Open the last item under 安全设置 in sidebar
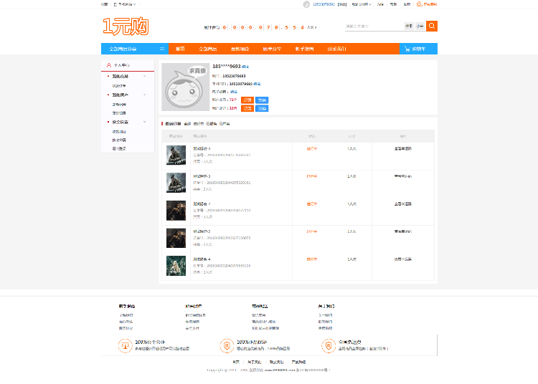The height and width of the screenshot is (384, 538). coord(119,149)
